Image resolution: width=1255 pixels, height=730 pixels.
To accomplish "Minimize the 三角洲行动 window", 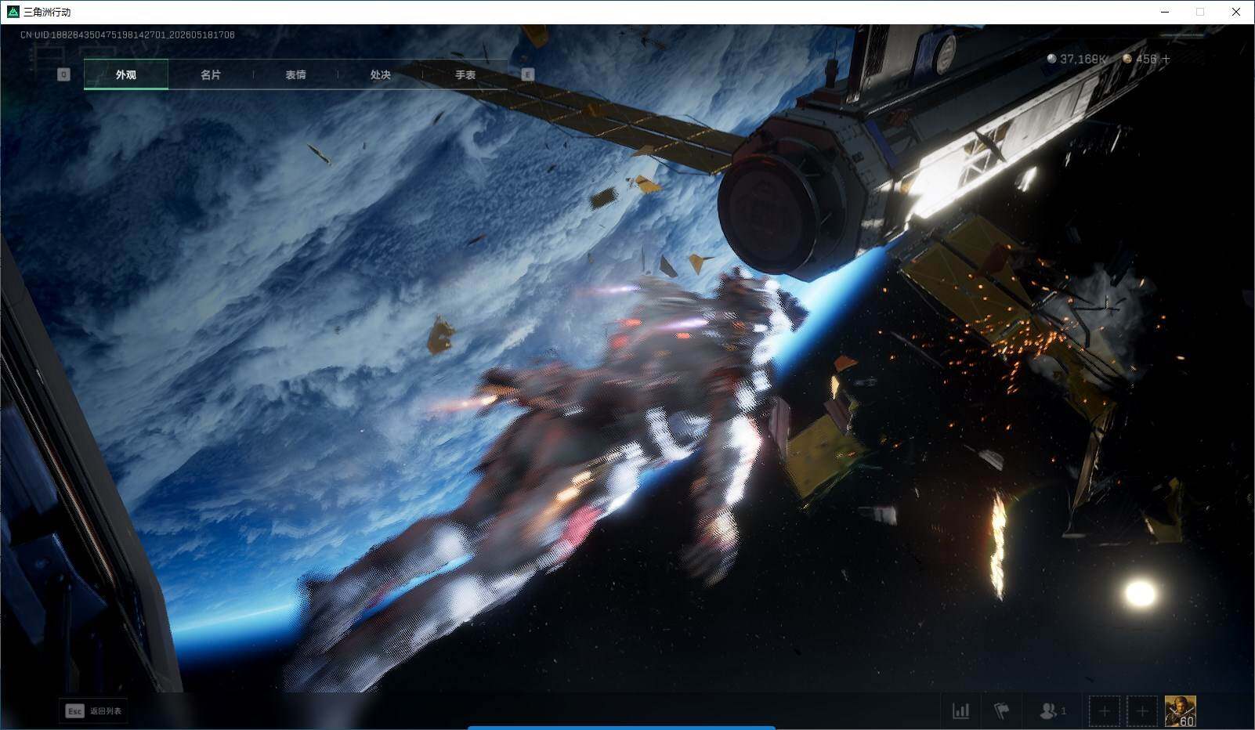I will pos(1165,12).
